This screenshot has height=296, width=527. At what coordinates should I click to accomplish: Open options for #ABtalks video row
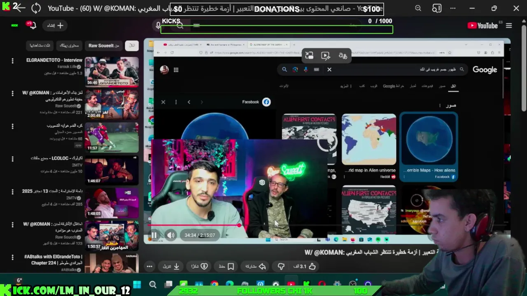(x=12, y=258)
